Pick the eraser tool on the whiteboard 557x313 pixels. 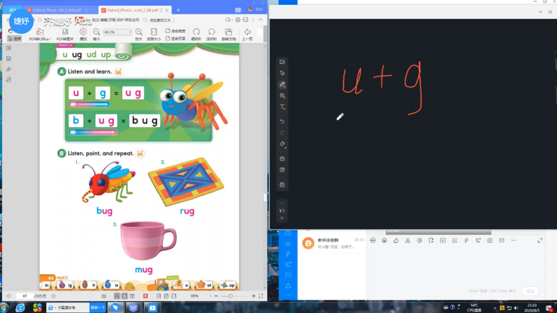pos(282,144)
